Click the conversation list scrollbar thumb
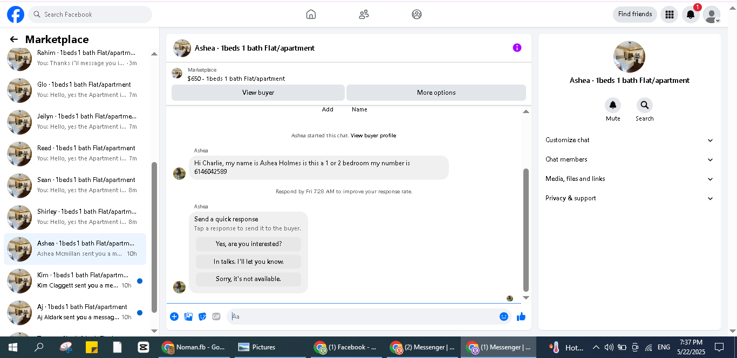The height and width of the screenshot is (358, 737). pyautogui.click(x=154, y=237)
